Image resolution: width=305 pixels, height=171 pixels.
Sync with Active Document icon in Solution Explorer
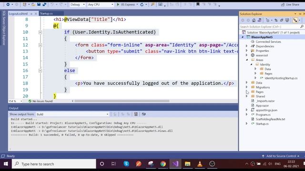point(276,20)
